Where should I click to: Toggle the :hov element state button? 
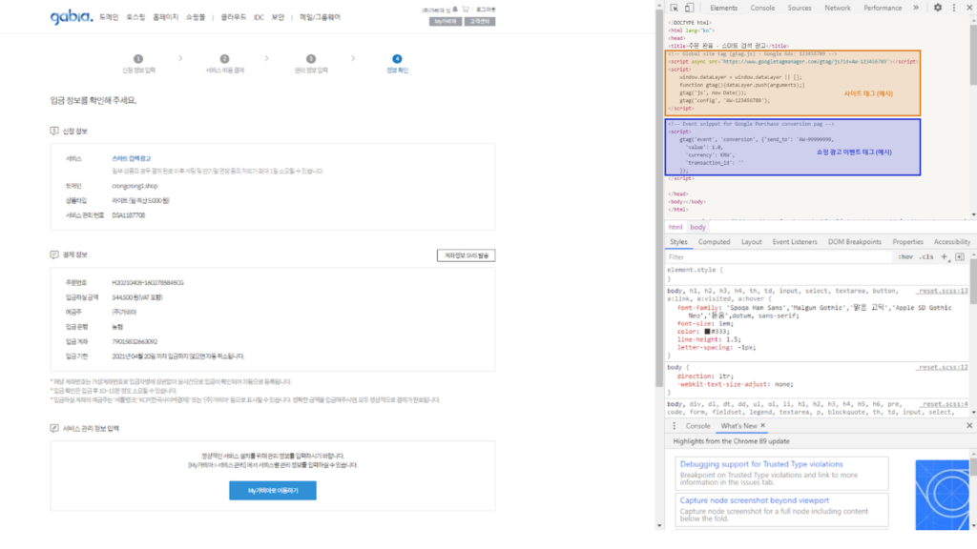pyautogui.click(x=905, y=257)
